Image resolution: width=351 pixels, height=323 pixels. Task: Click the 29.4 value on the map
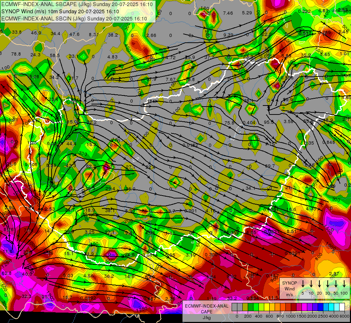click(x=110, y=189)
